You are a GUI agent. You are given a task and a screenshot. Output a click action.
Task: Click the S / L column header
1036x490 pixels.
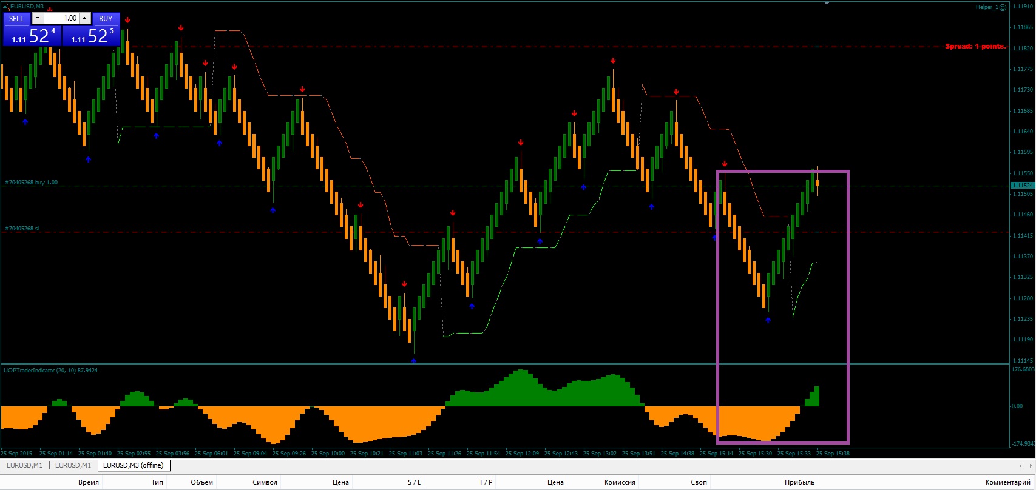pos(414,482)
